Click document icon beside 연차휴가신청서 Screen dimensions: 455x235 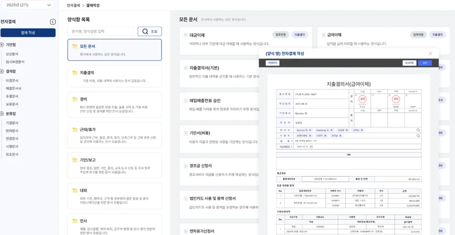186,231
